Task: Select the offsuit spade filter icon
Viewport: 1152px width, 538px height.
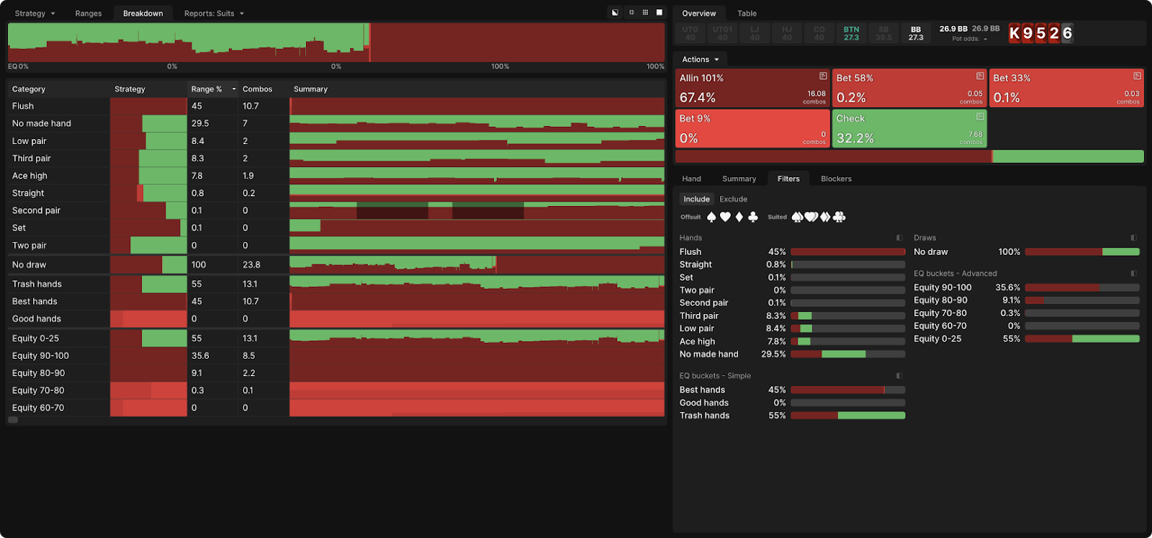Action: pyautogui.click(x=711, y=217)
